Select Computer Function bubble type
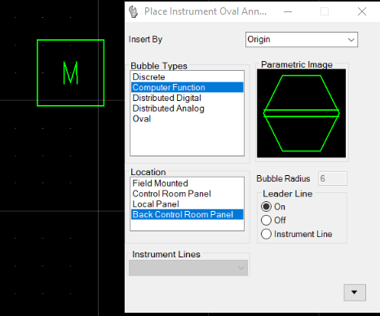 pos(187,87)
